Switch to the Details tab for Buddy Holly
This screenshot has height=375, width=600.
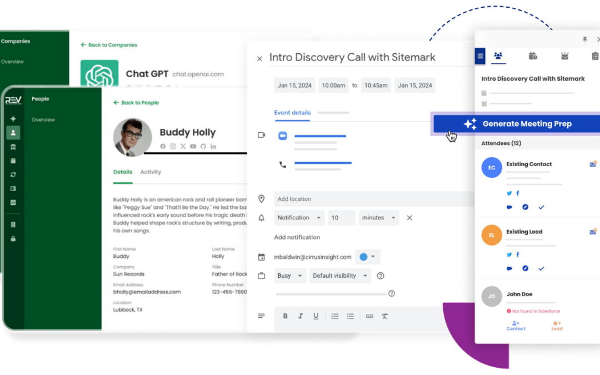point(122,172)
